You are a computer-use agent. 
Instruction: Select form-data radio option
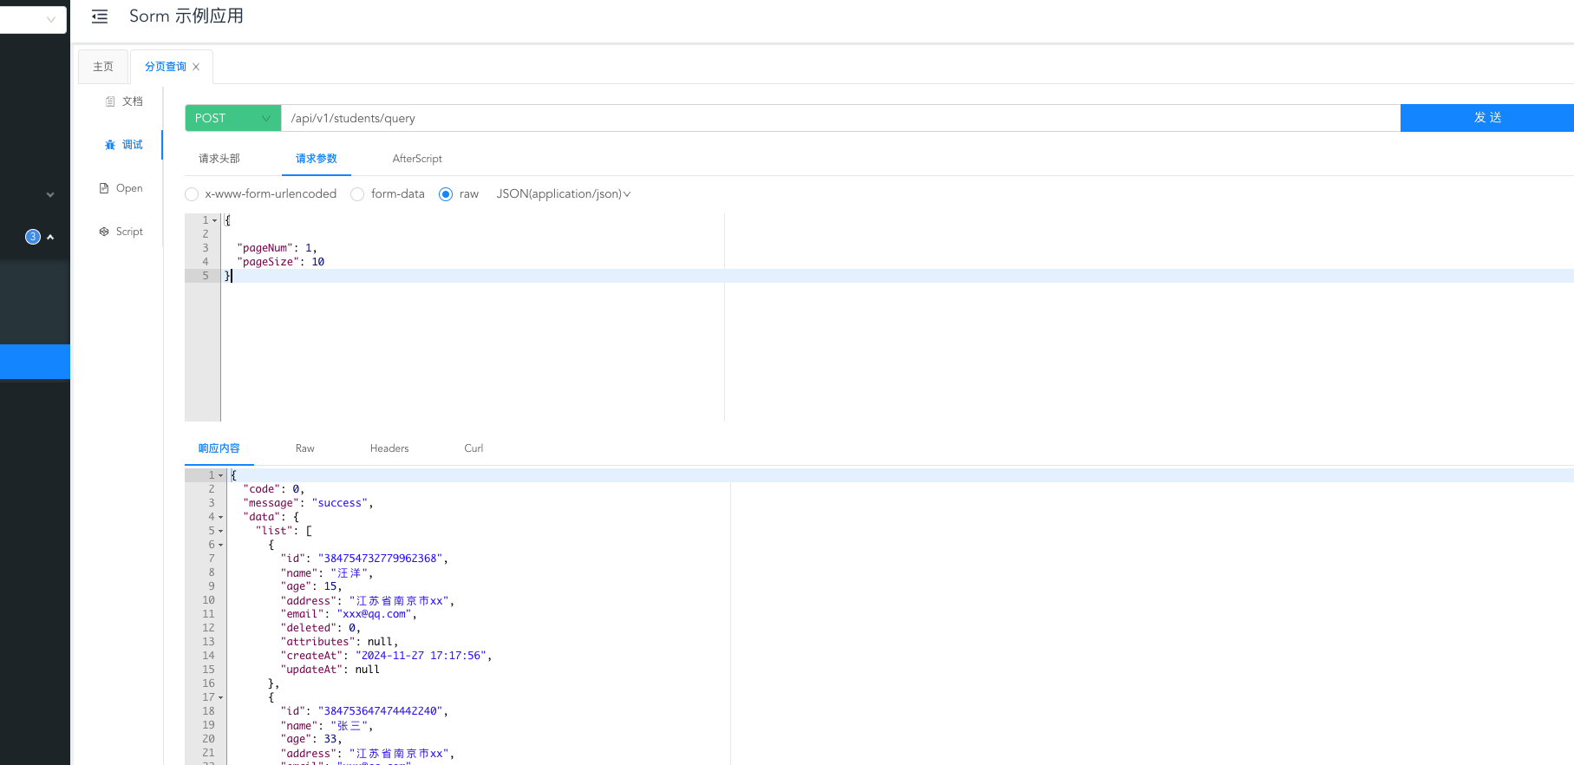357,194
